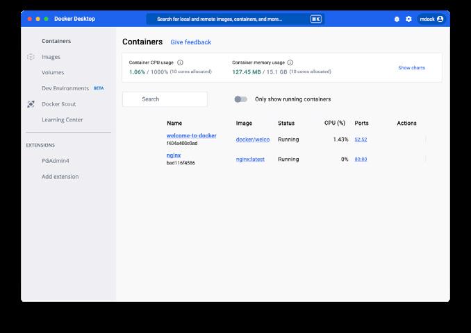This screenshot has width=471, height=333.
Task: Click container ID bad116f4586
Action: [181, 163]
